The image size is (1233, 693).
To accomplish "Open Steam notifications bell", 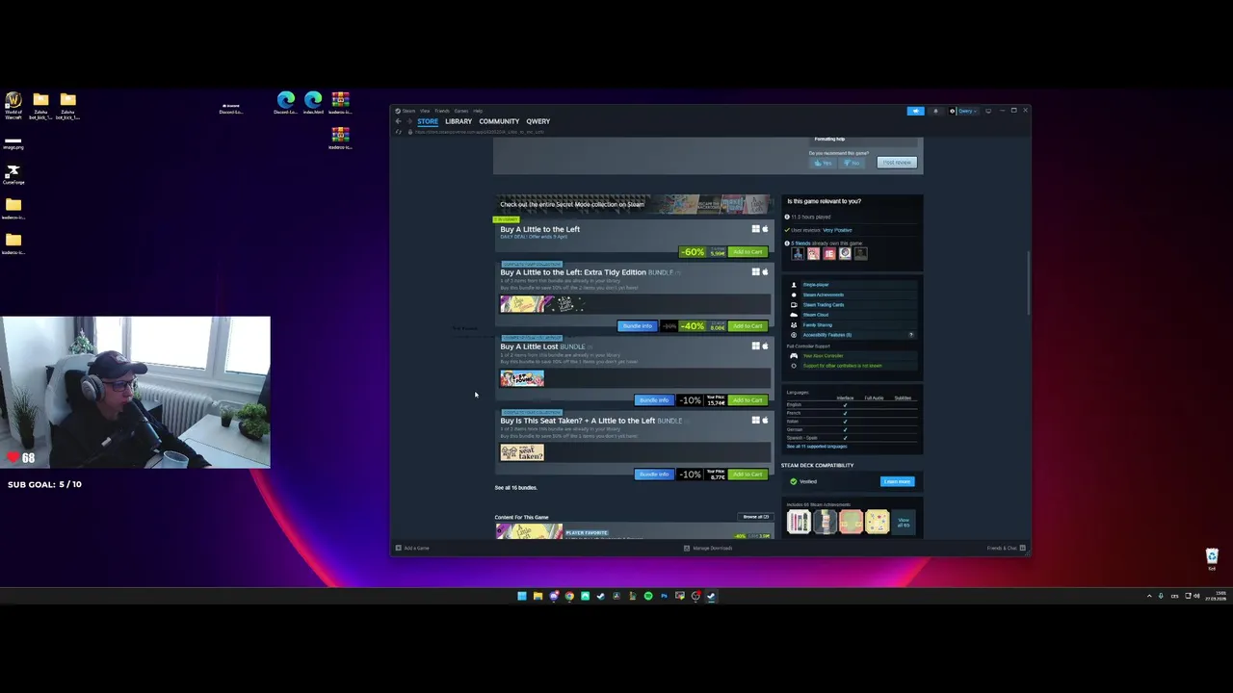I will click(935, 111).
